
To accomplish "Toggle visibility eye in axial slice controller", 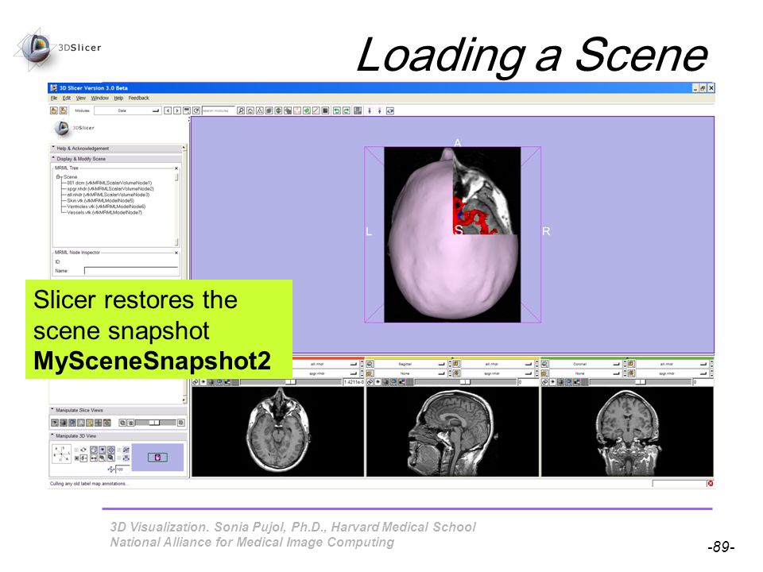I will point(203,382).
